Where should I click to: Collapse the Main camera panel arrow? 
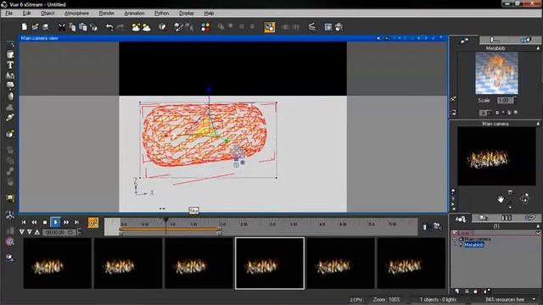point(538,124)
